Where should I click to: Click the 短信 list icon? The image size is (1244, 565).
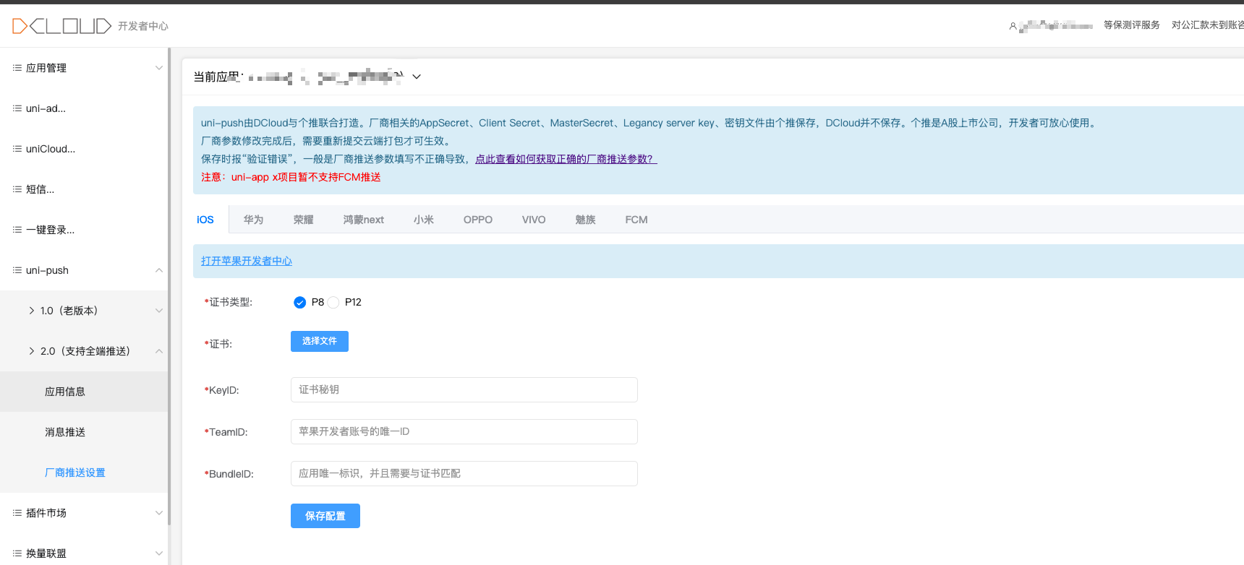(x=17, y=189)
